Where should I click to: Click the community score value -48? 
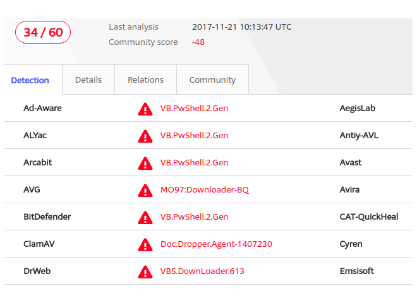point(198,42)
